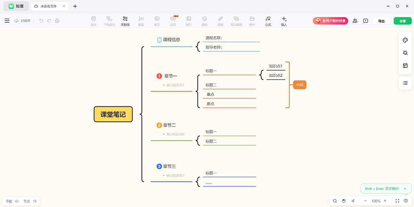Toggle fullscreen mode
Screen dimensions: 414x207
(x=397, y=201)
